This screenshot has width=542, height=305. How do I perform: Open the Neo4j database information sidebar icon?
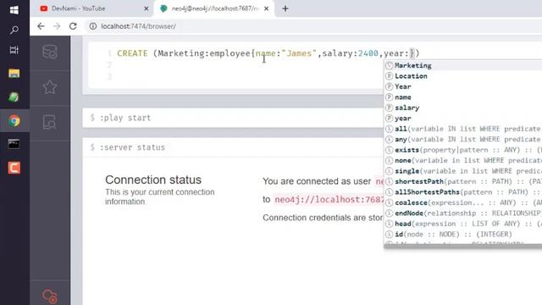coord(50,53)
